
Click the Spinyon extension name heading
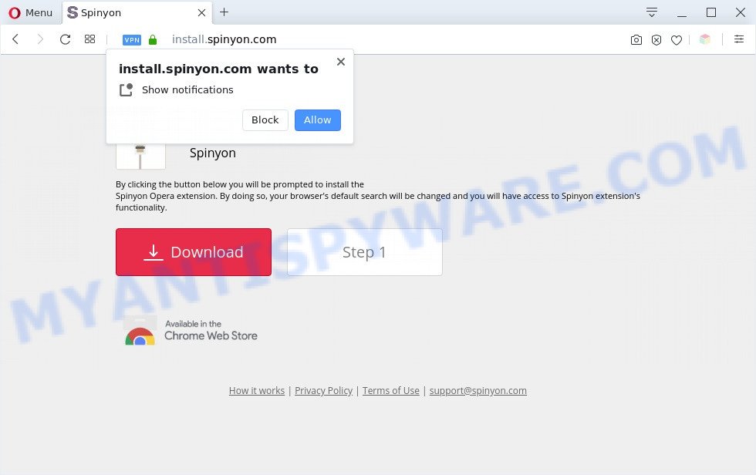(x=213, y=153)
